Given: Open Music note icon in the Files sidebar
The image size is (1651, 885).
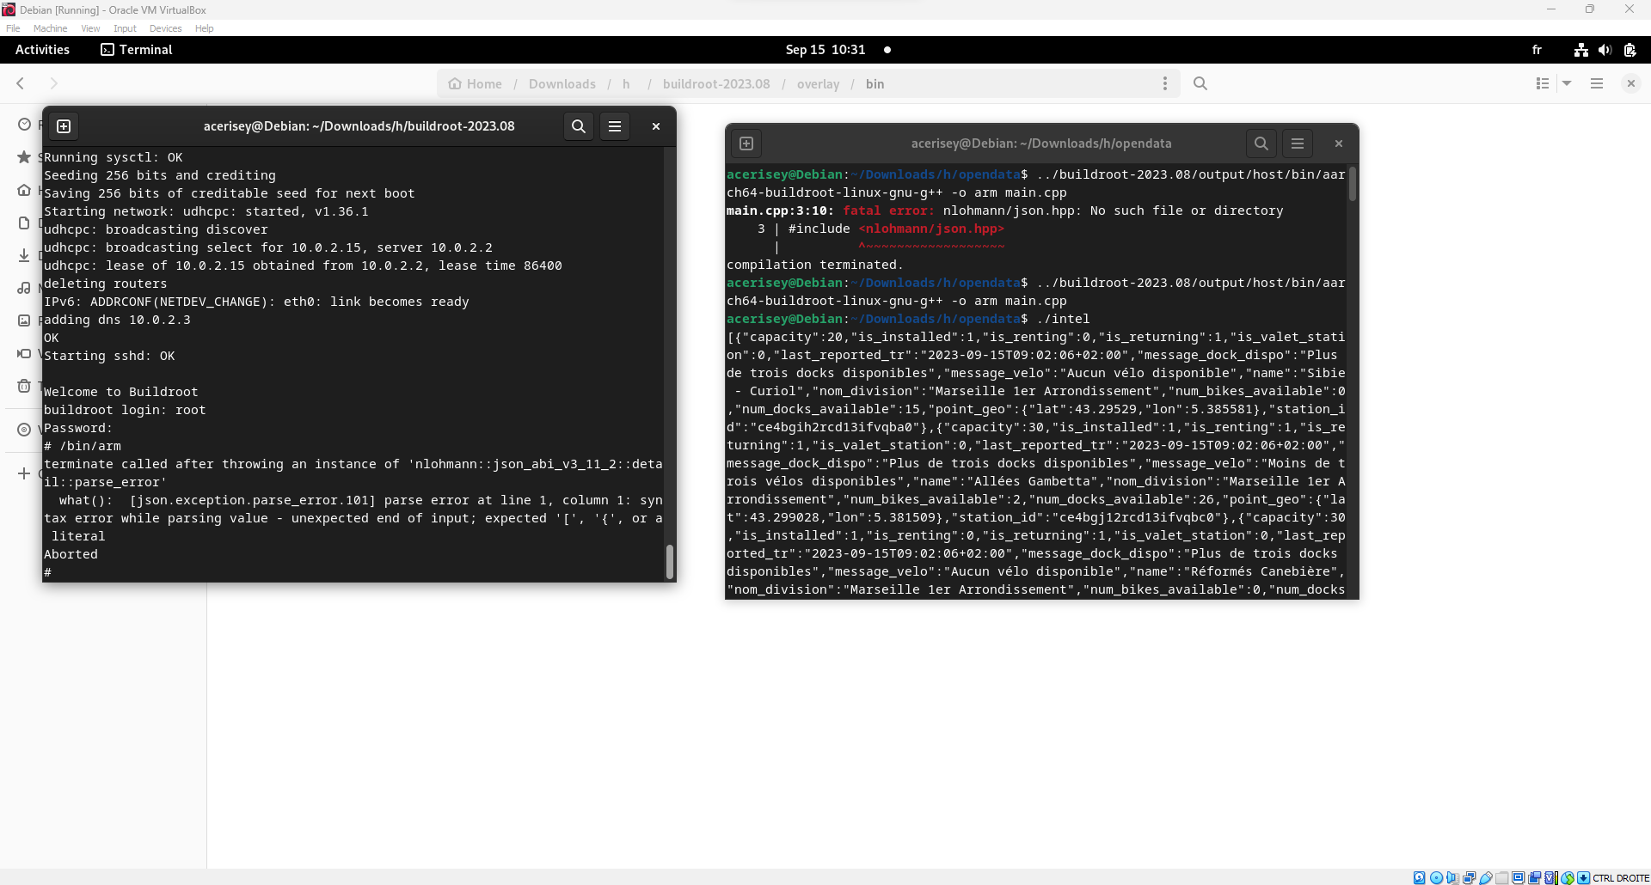Looking at the screenshot, I should click(x=24, y=288).
